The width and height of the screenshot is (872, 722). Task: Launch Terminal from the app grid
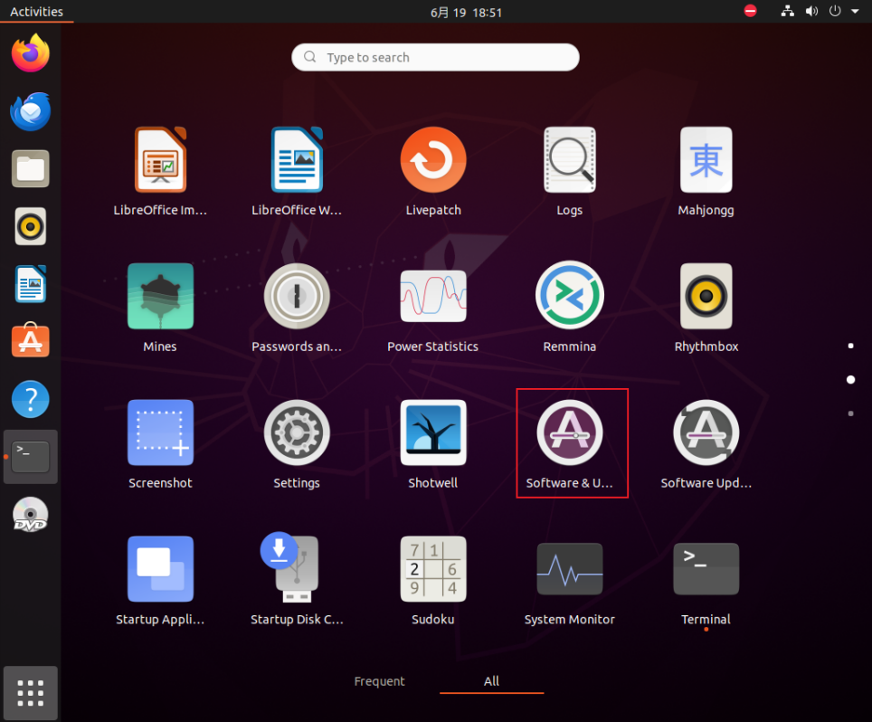tap(706, 568)
